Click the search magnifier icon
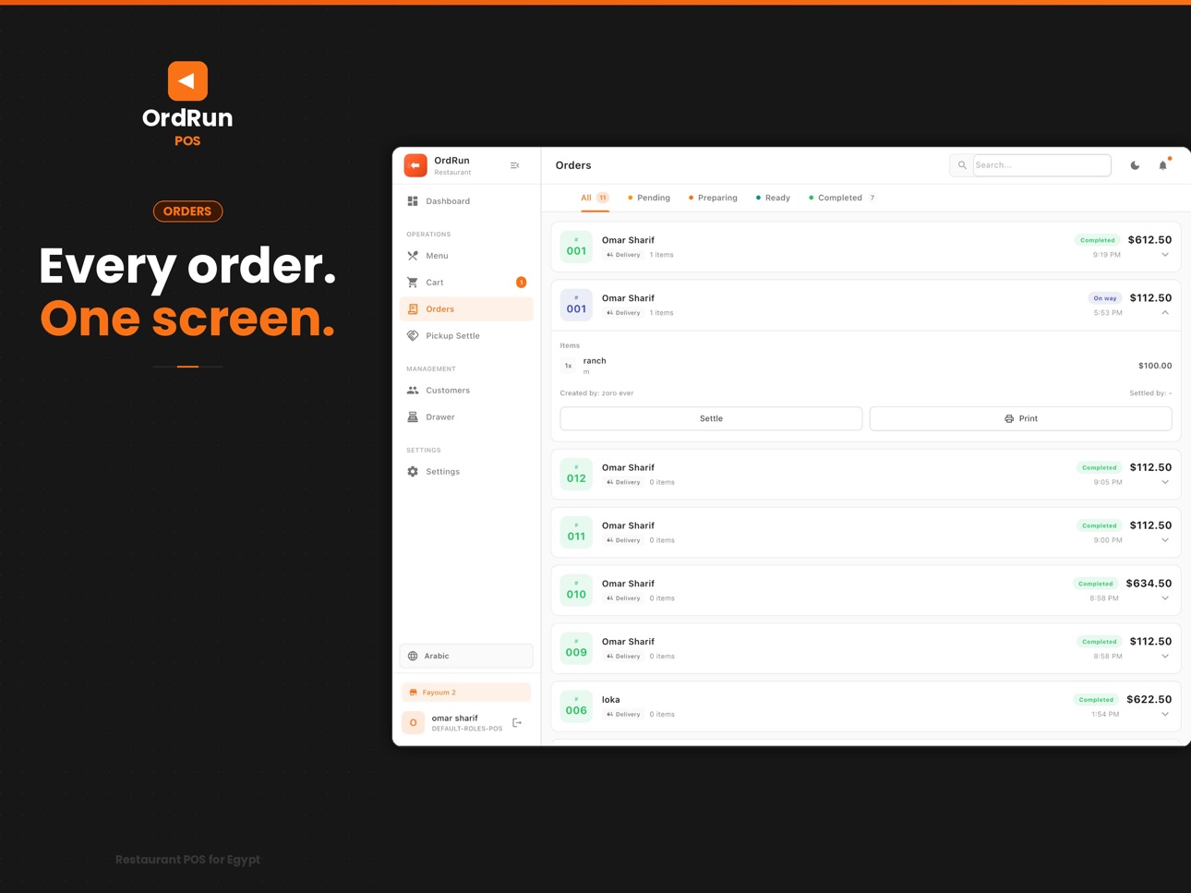Image resolution: width=1191 pixels, height=893 pixels. (x=961, y=165)
